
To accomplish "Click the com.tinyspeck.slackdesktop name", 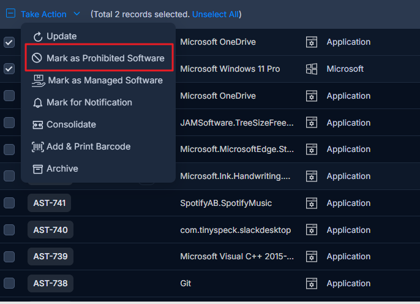I will coord(236,230).
